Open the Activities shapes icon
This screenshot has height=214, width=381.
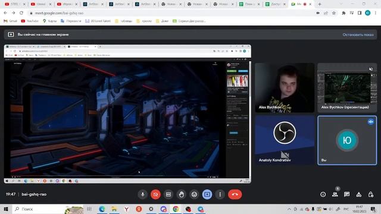[358, 194]
